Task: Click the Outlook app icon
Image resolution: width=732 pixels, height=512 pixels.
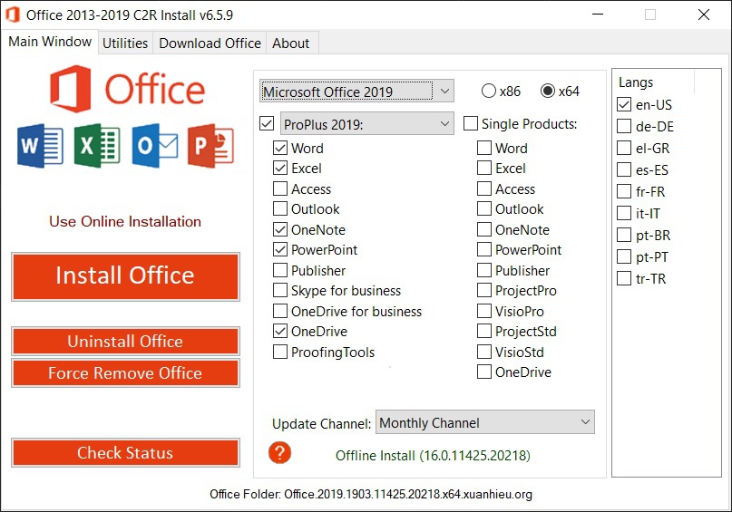Action: pyautogui.click(x=154, y=146)
